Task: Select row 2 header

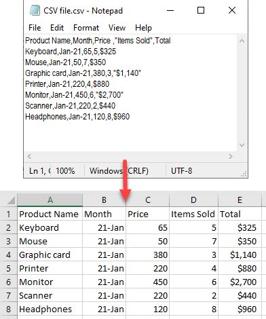Action: point(9,227)
